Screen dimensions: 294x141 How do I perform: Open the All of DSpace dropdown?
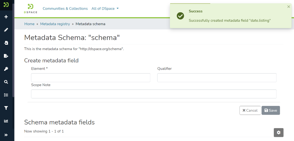pyautogui.click(x=105, y=9)
